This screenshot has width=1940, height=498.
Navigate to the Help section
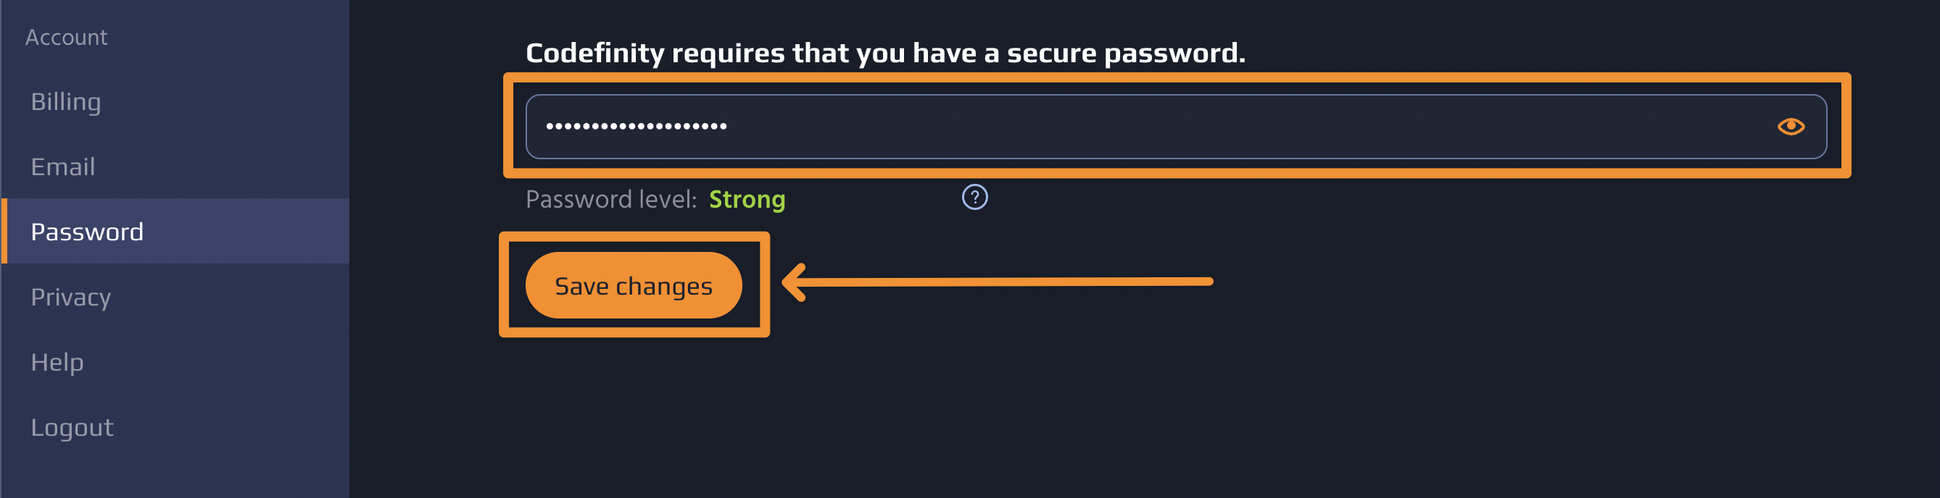click(x=57, y=362)
